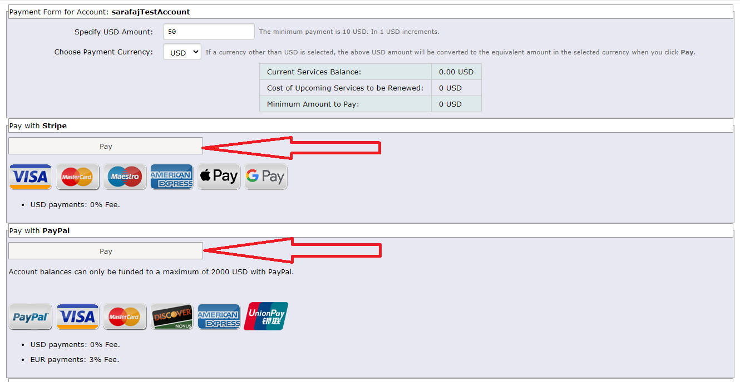Image resolution: width=740 pixels, height=382 pixels.
Task: Pay with Stripe using Pay button
Action: [x=106, y=146]
